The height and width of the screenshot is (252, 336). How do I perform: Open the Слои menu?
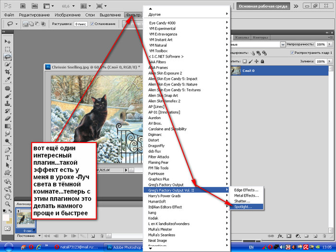pos(90,15)
